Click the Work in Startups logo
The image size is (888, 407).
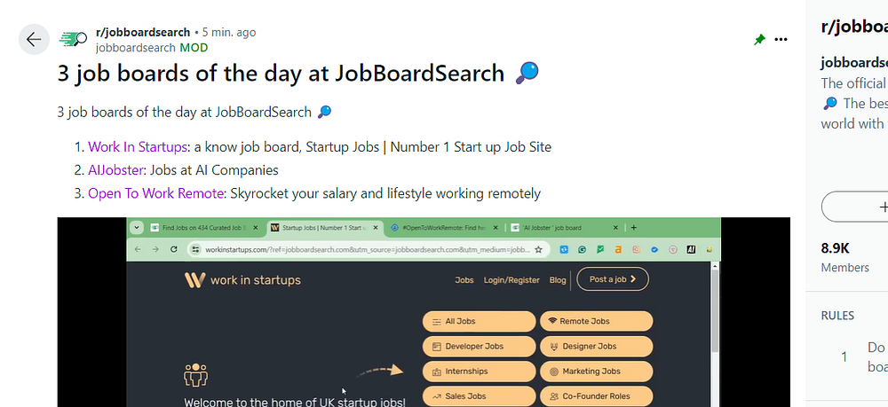pos(242,280)
